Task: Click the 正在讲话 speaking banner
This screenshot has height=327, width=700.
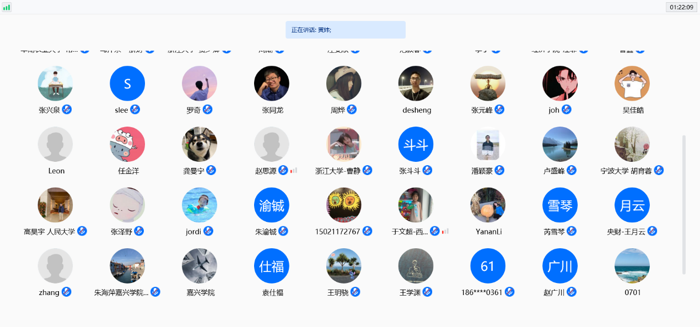Action: tap(346, 30)
